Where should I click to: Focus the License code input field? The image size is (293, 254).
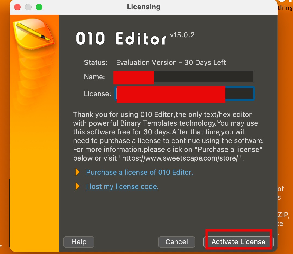tap(239, 94)
